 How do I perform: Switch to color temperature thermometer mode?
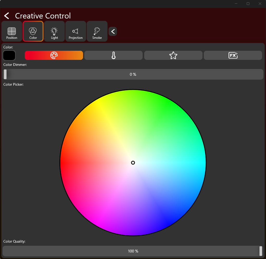pyautogui.click(x=113, y=55)
